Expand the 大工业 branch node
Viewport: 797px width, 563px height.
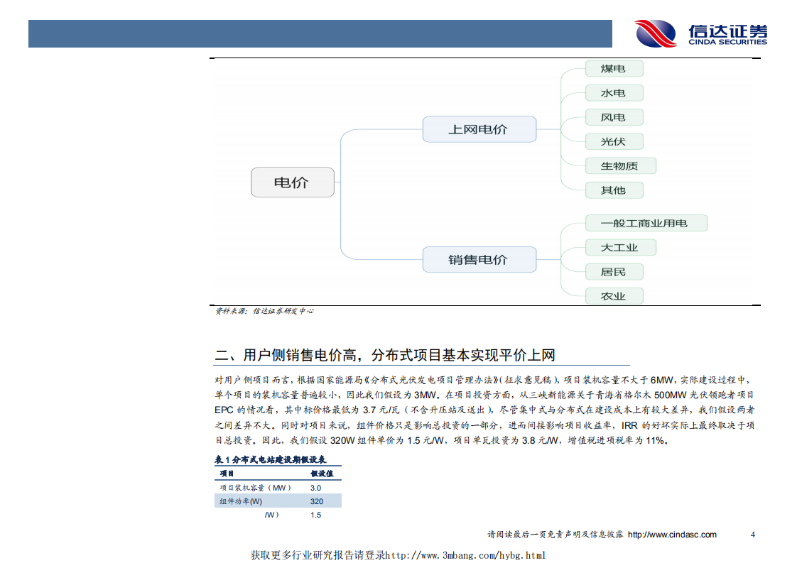coord(620,247)
